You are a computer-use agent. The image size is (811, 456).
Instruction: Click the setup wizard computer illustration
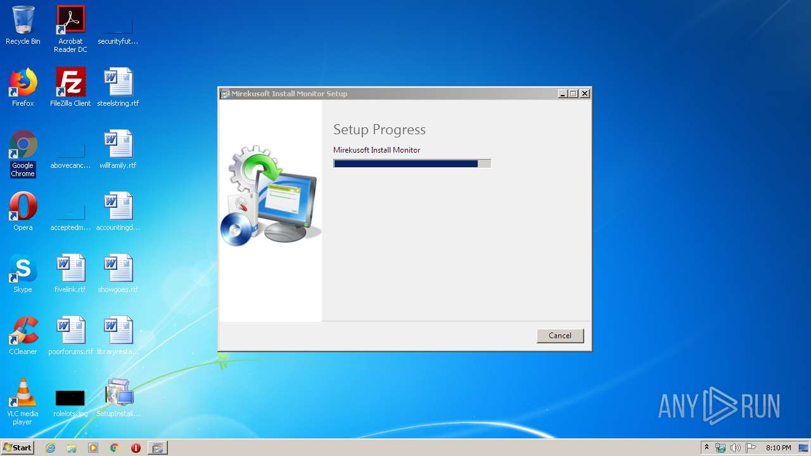coord(271,196)
